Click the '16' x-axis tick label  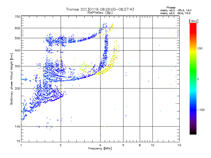tap(179, 145)
